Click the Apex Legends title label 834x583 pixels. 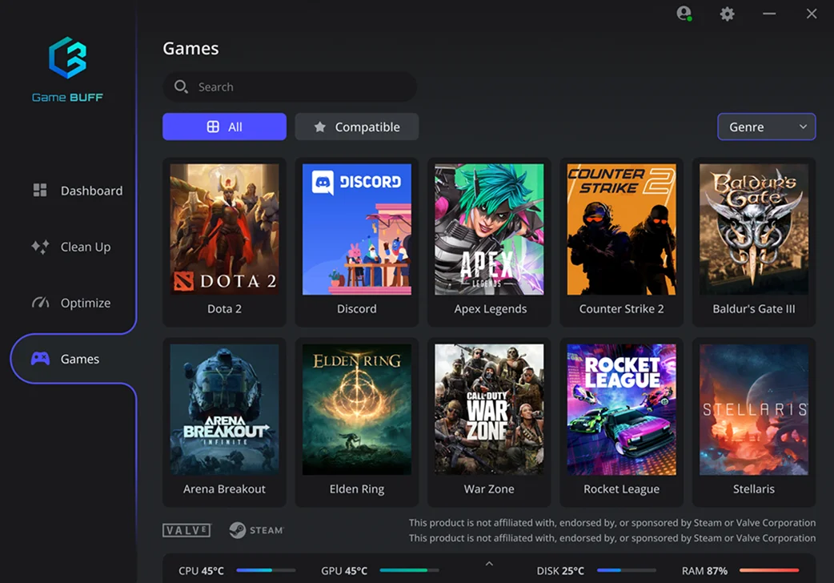pyautogui.click(x=491, y=309)
